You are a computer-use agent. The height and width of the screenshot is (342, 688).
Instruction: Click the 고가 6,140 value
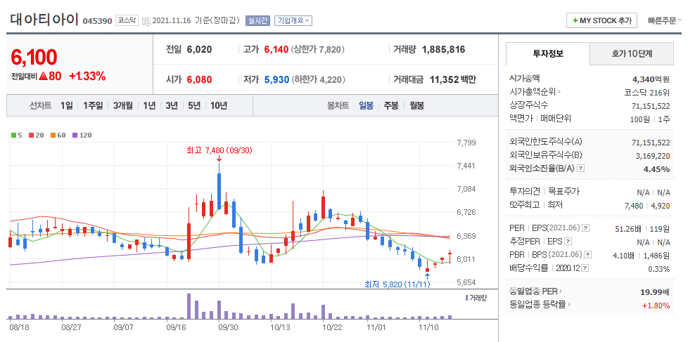coord(276,49)
